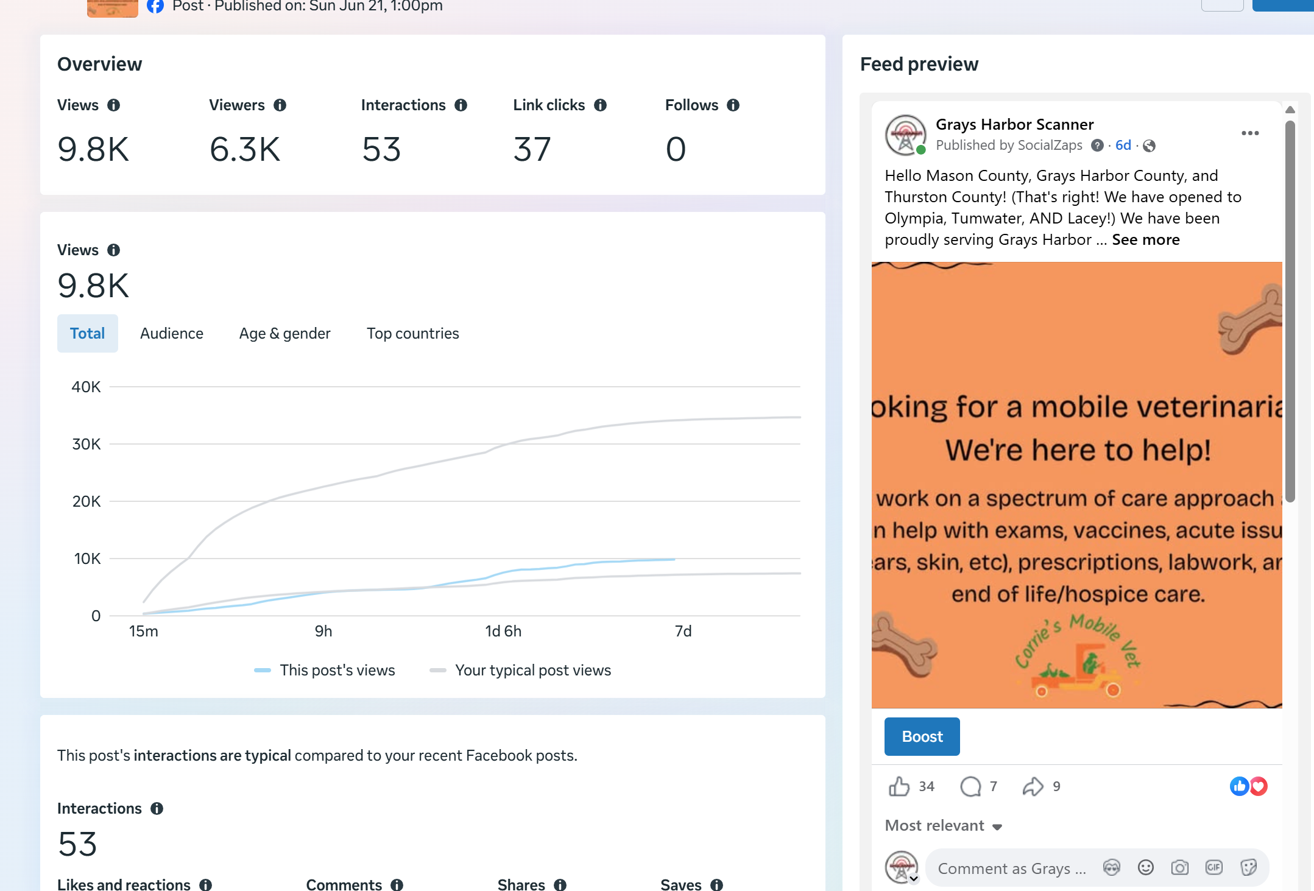Click This post's views legend item
1314x891 pixels.
(325, 671)
